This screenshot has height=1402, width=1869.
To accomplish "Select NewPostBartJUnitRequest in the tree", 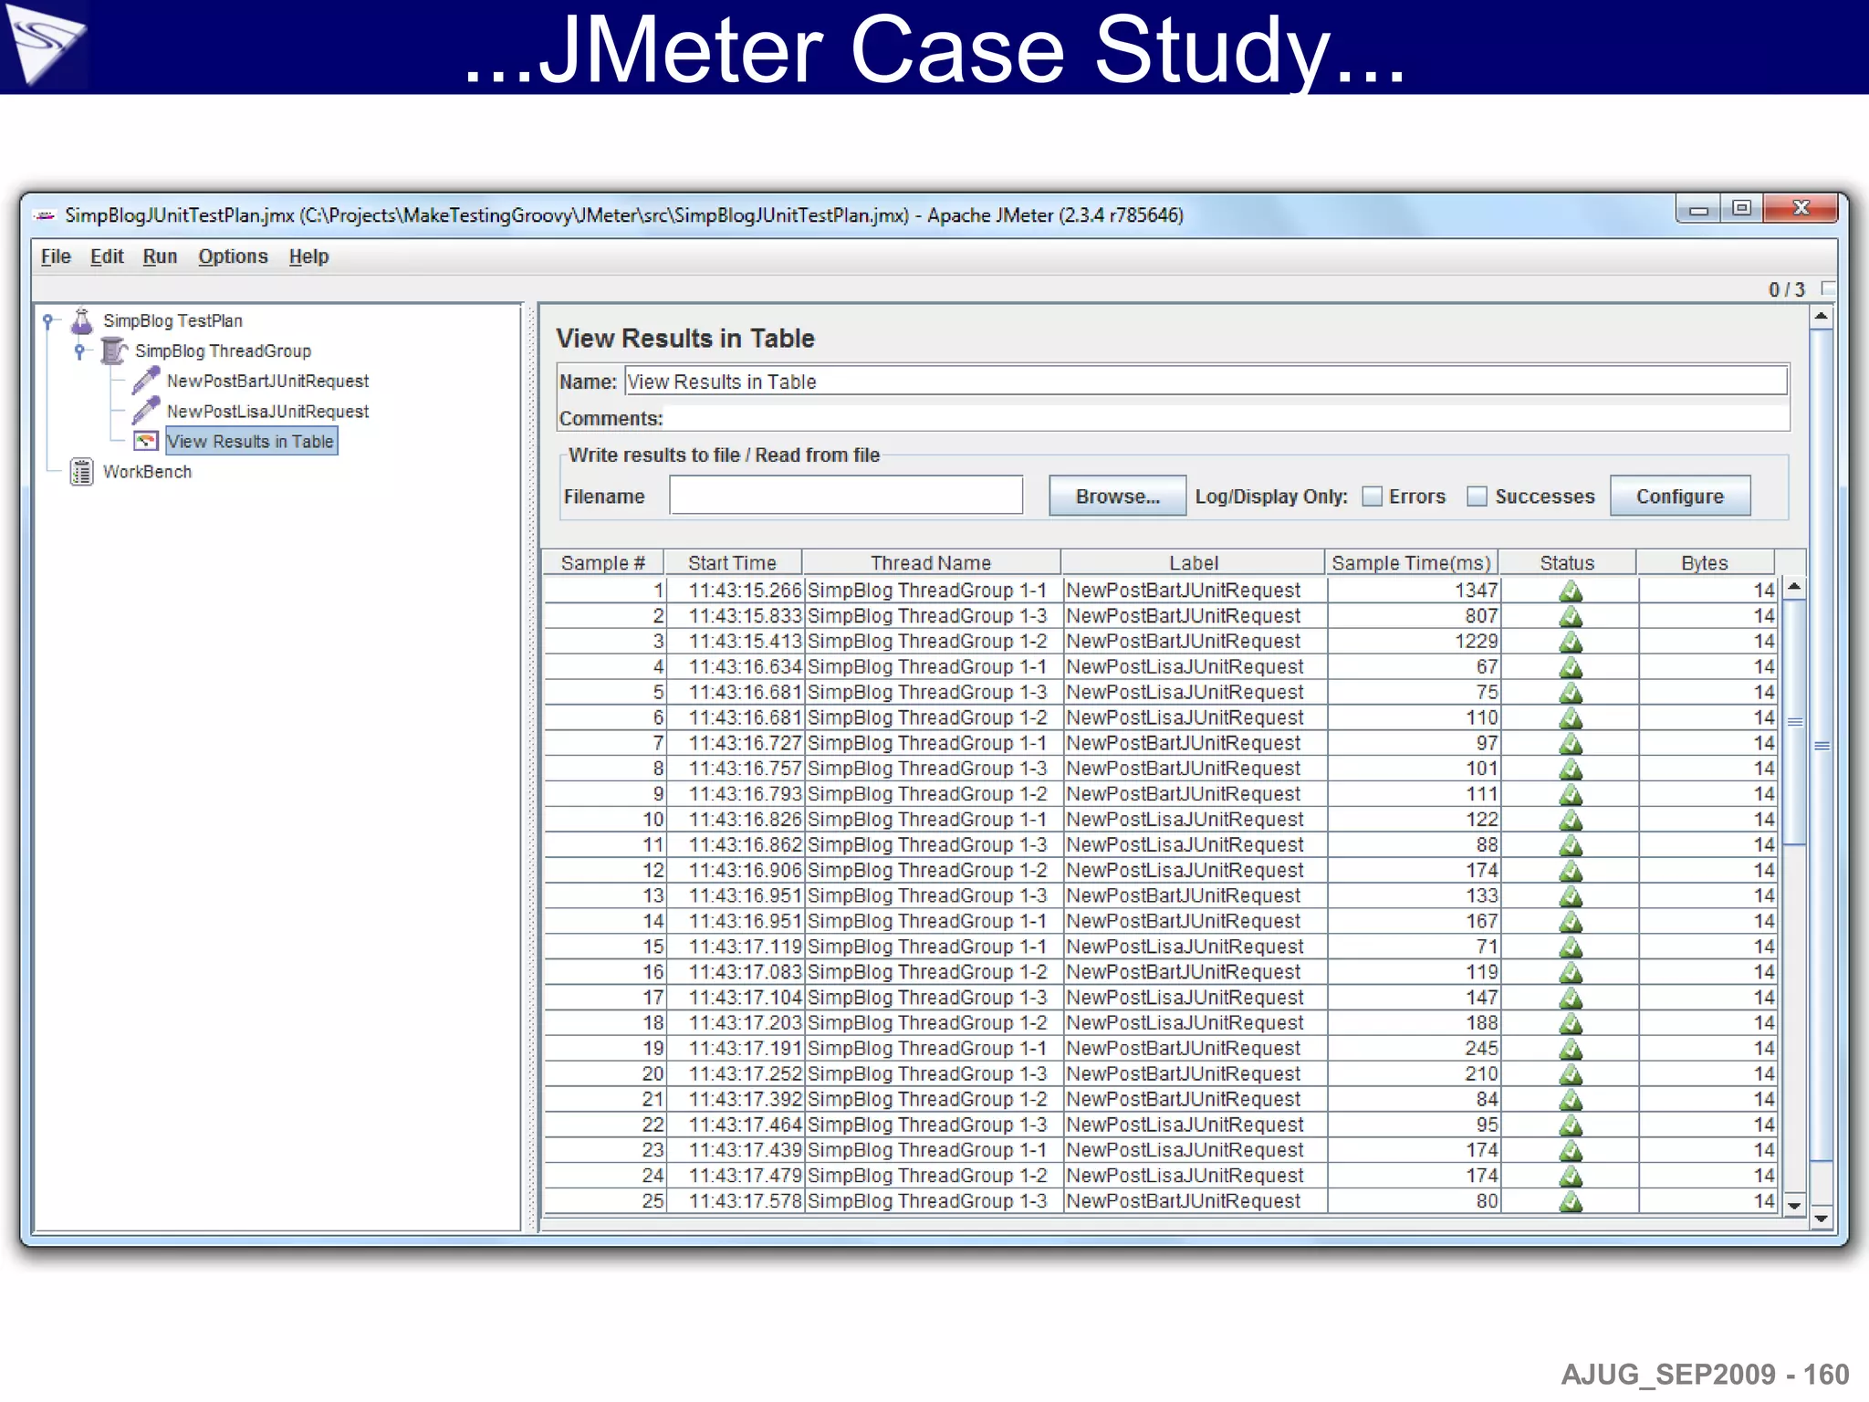I will click(267, 381).
